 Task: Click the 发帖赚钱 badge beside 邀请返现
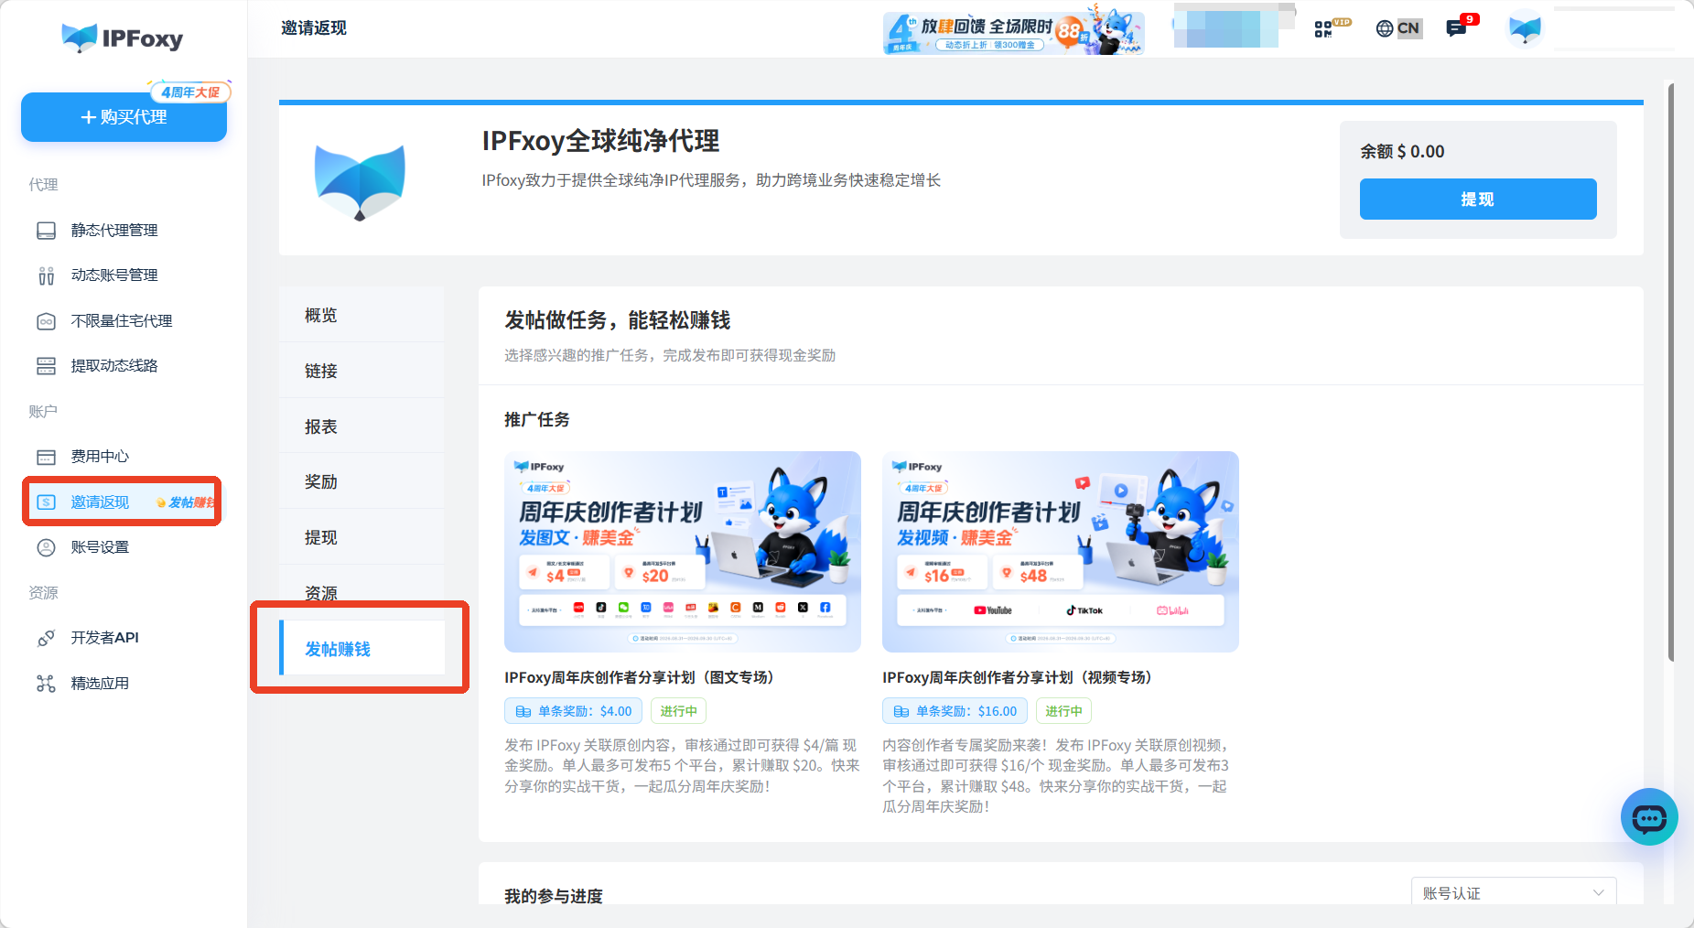coord(187,502)
